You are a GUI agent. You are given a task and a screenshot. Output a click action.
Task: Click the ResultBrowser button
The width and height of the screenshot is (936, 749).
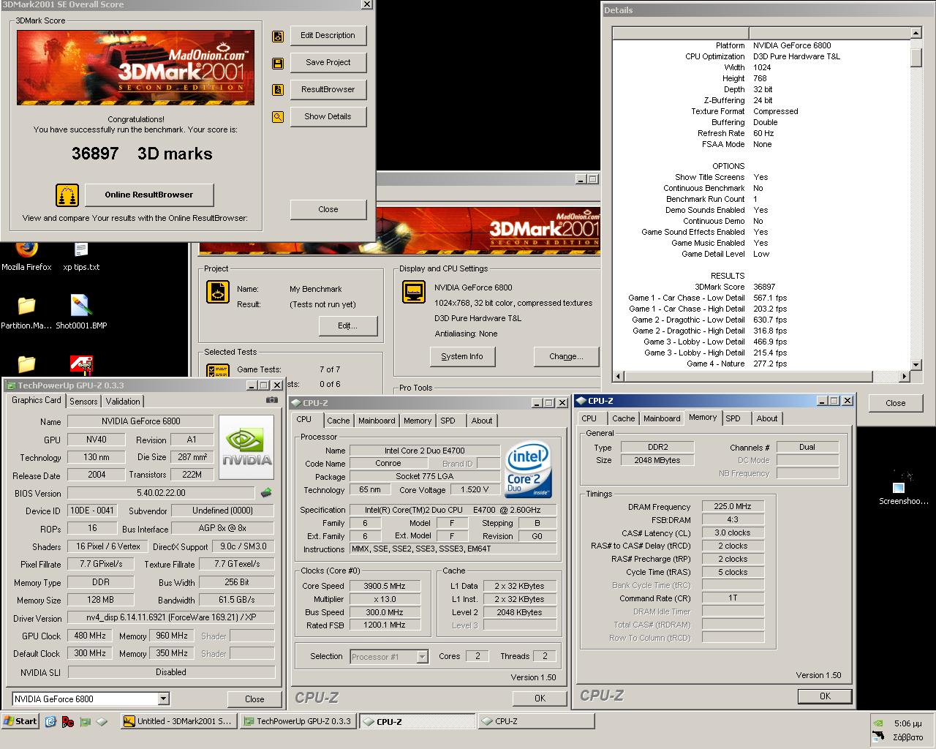[328, 90]
